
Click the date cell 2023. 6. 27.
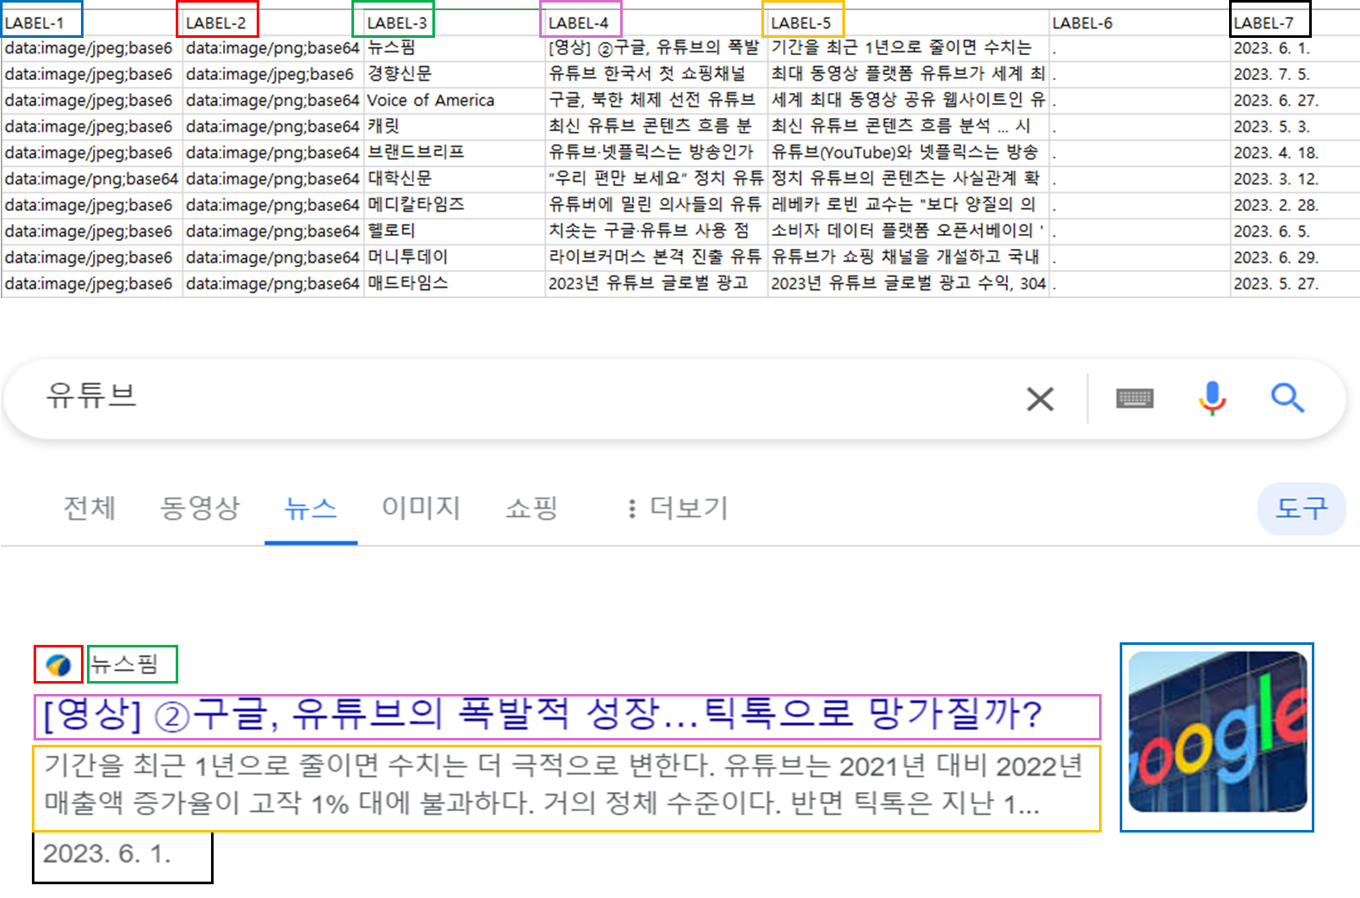point(1295,100)
